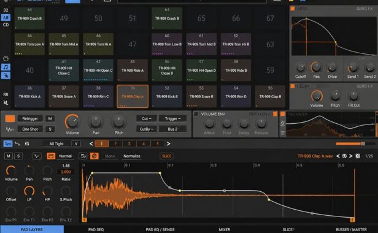
Task: Select the CD pad bank
Action: click(x=6, y=25)
